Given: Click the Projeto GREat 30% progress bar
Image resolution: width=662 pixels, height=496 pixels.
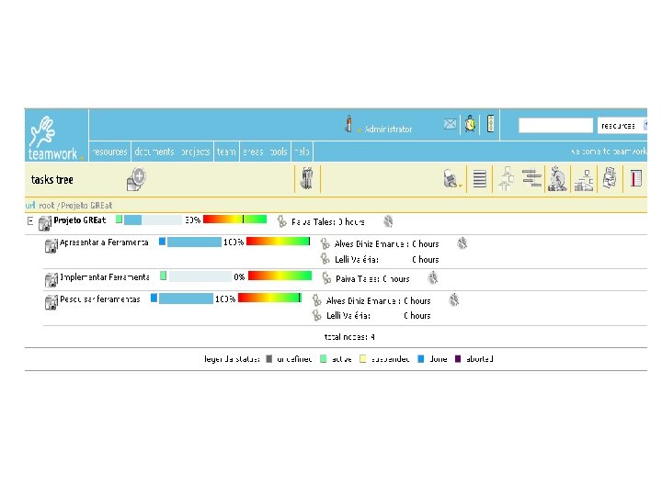Looking at the screenshot, I should [153, 220].
